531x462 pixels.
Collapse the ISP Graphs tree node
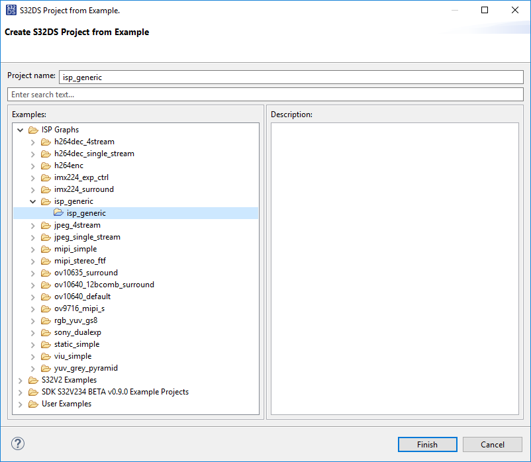[x=21, y=130]
